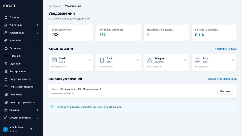Click the Отчёты аналитики chart icon
The width and height of the screenshot is (242, 136).
6,118
